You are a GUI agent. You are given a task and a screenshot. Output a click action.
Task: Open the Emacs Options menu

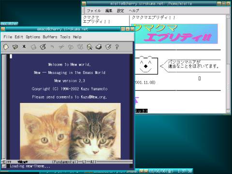tap(33, 37)
